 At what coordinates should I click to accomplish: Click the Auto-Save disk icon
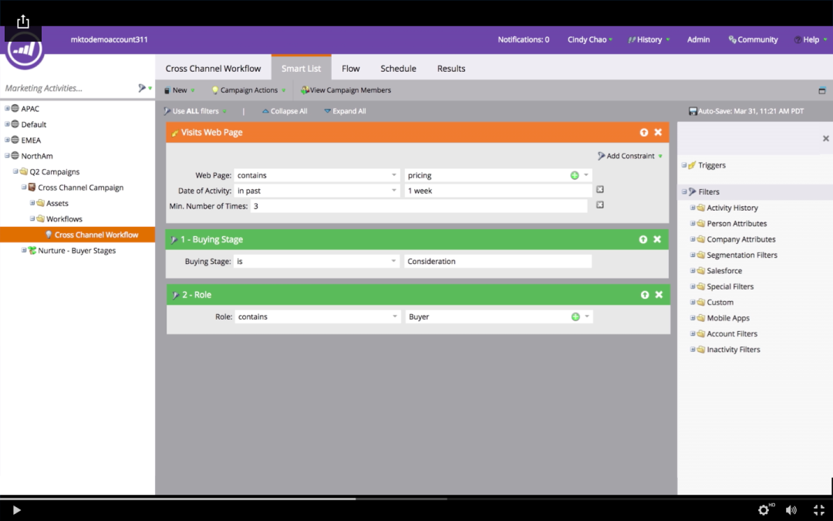(693, 112)
